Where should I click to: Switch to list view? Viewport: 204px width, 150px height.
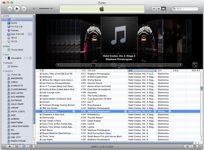click(x=154, y=9)
